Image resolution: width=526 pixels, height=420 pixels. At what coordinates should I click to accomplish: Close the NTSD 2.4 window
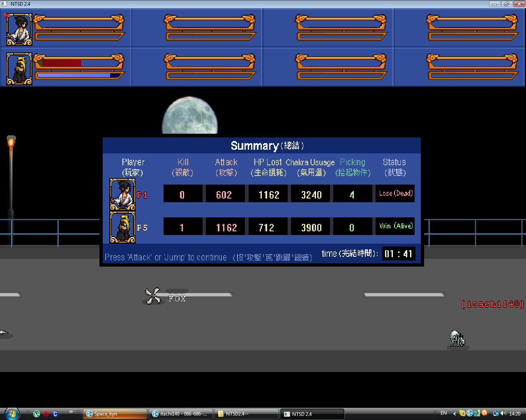tap(519, 4)
